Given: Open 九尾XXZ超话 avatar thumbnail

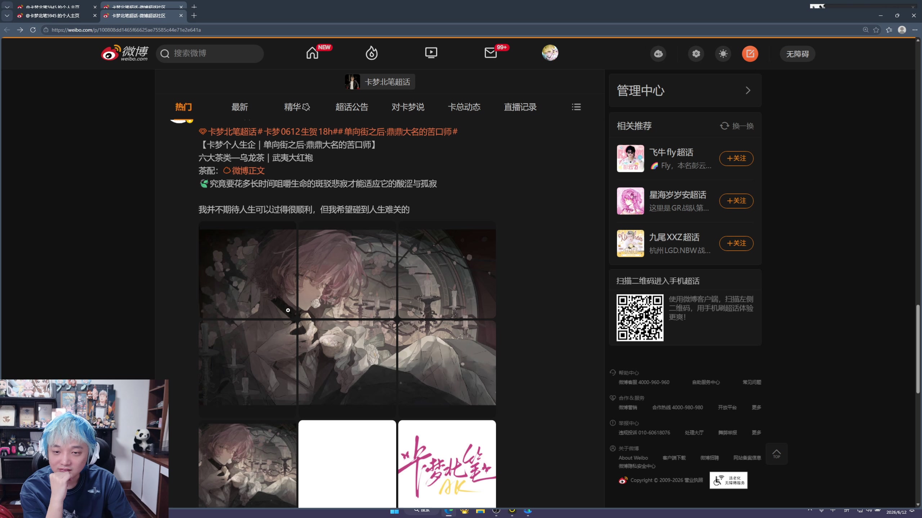Looking at the screenshot, I should click(630, 243).
